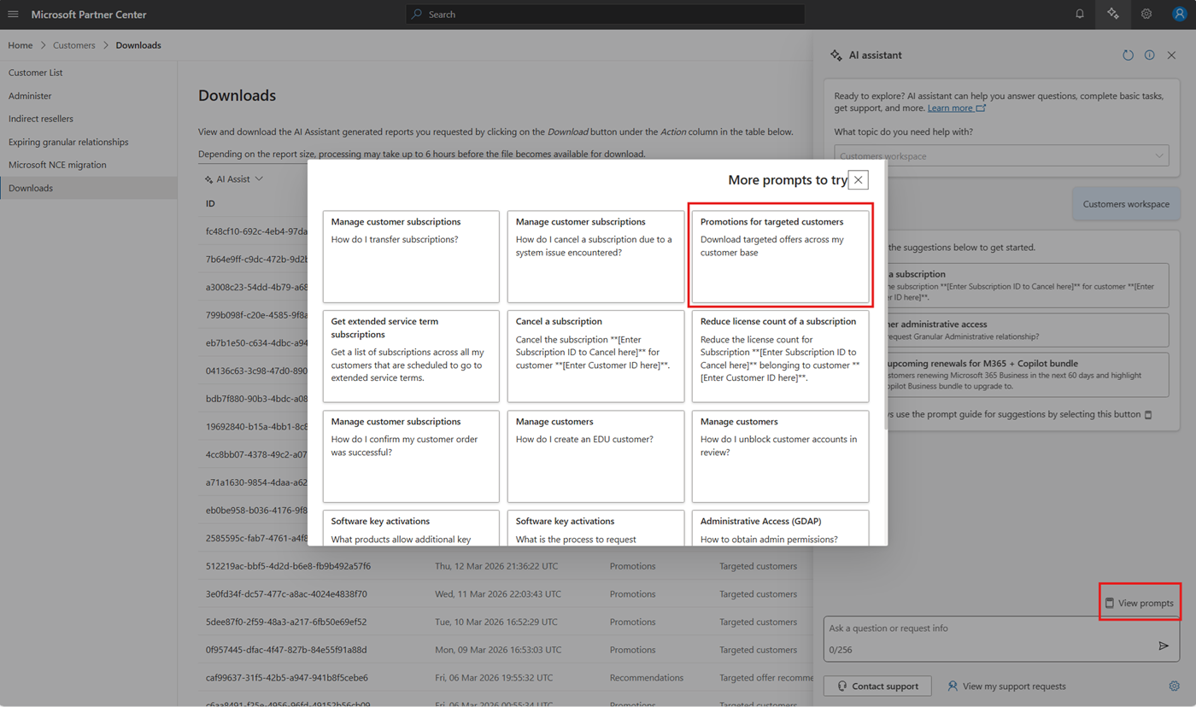1196x707 pixels.
Task: Show AI assistant info icon
Action: point(1150,56)
